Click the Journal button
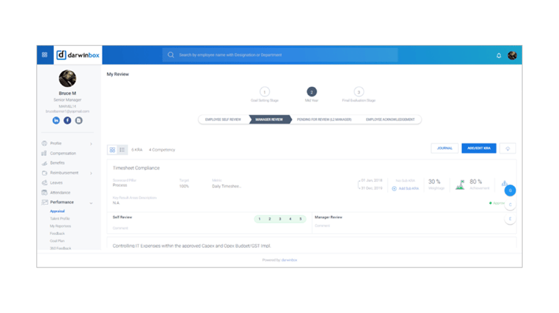This screenshot has height=313, width=559. click(444, 149)
